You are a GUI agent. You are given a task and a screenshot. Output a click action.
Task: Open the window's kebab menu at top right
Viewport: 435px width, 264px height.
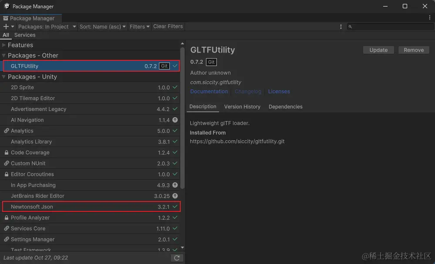[x=429, y=17]
